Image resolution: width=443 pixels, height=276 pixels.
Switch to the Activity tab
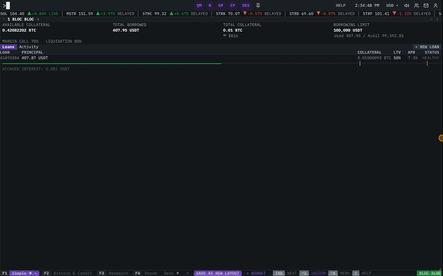29,47
